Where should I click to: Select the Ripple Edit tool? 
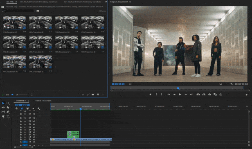coord(3,107)
